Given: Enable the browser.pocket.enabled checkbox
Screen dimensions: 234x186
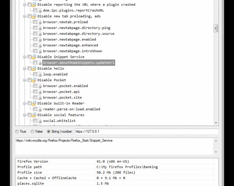Looking at the screenshot, I should pyautogui.click(x=35, y=86).
